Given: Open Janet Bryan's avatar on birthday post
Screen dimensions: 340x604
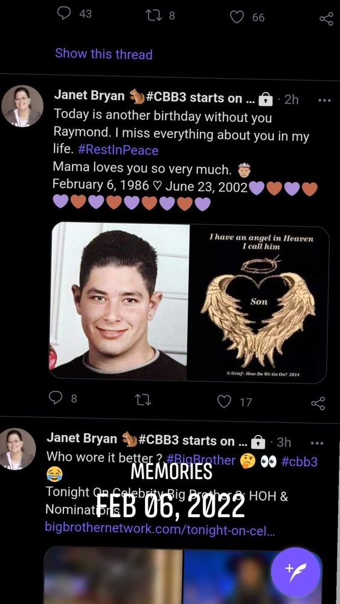Looking at the screenshot, I should pos(22,106).
